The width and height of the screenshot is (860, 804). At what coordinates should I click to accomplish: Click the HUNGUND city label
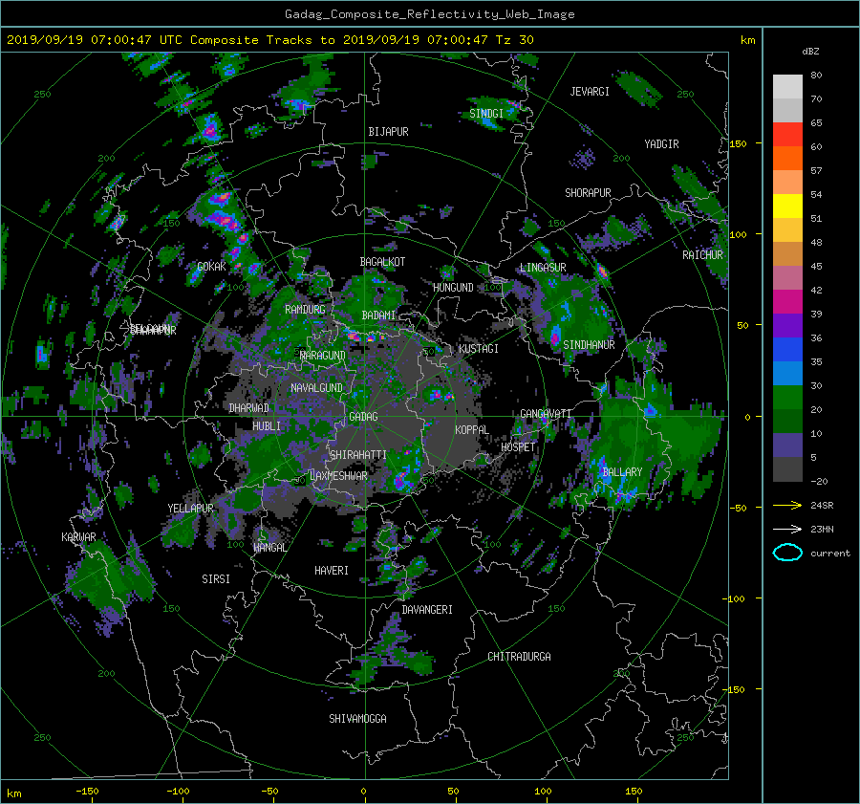pos(453,287)
